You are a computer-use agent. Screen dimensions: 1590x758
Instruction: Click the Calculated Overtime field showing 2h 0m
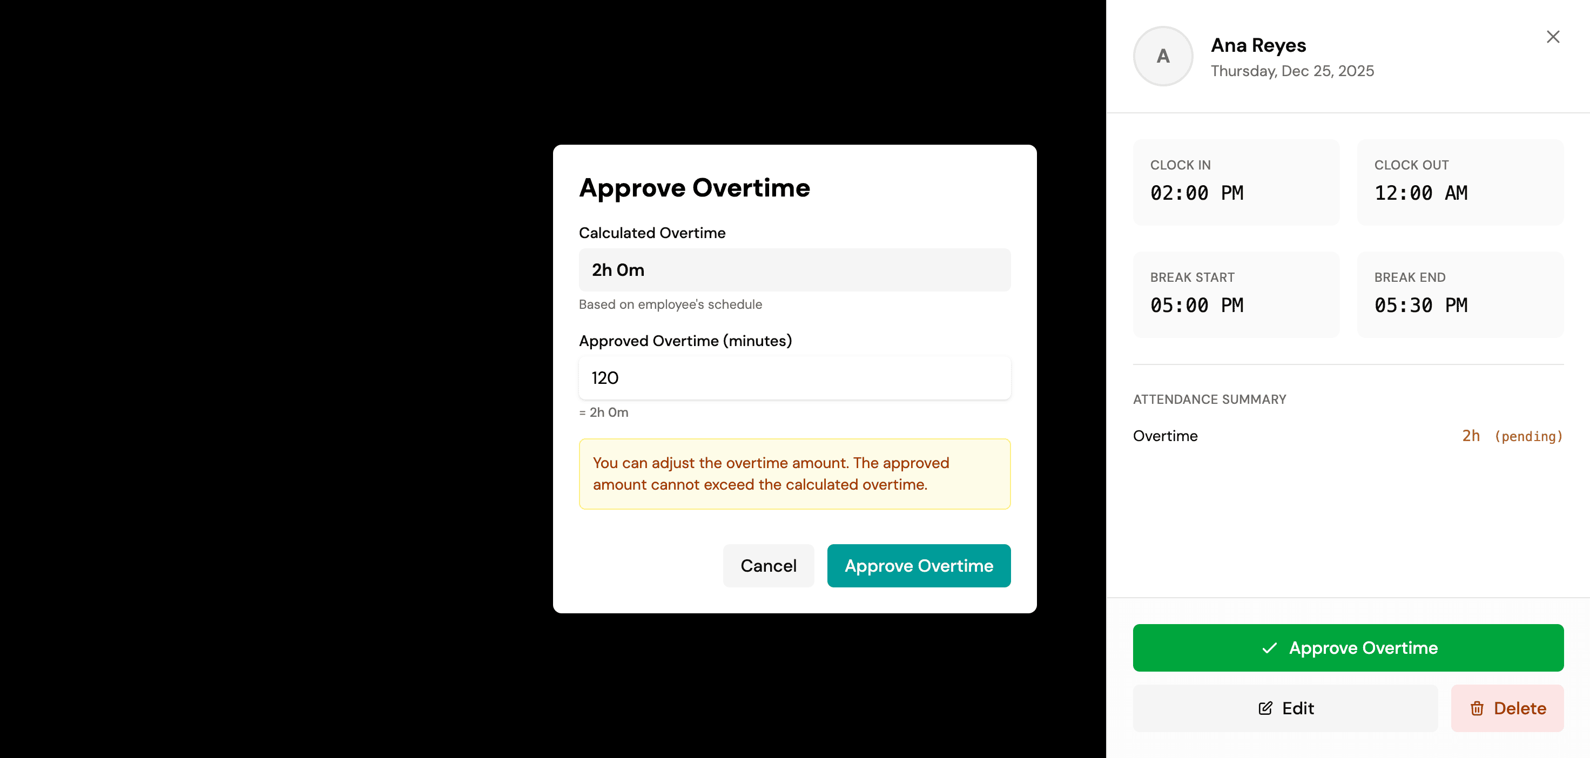pos(794,270)
